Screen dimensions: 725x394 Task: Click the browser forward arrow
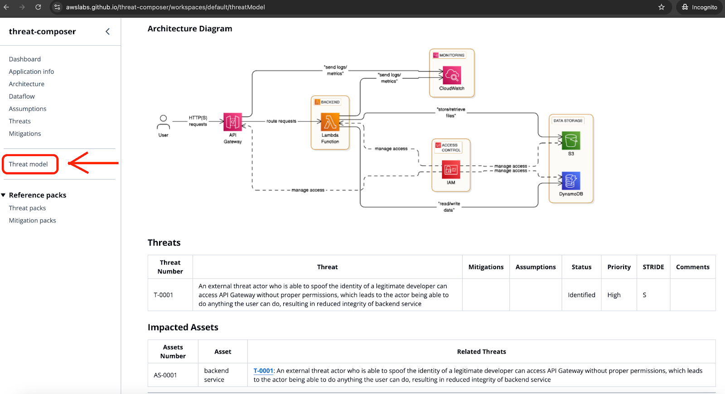pyautogui.click(x=22, y=7)
